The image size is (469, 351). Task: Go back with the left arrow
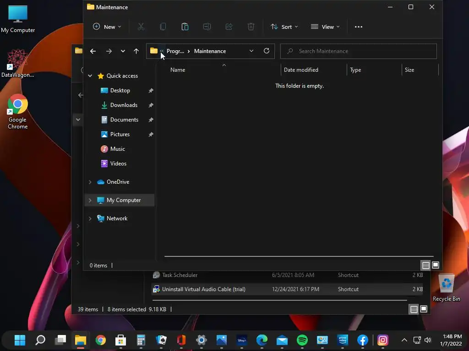click(x=93, y=51)
